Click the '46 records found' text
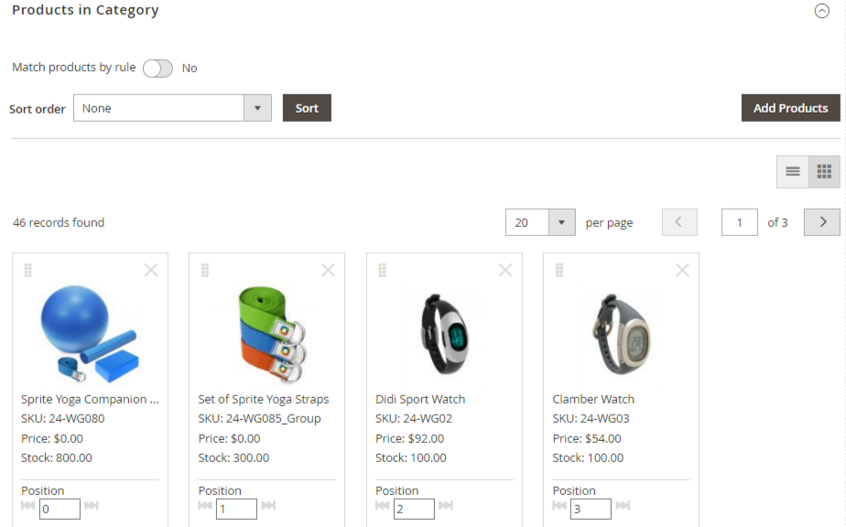846x527 pixels. (59, 222)
